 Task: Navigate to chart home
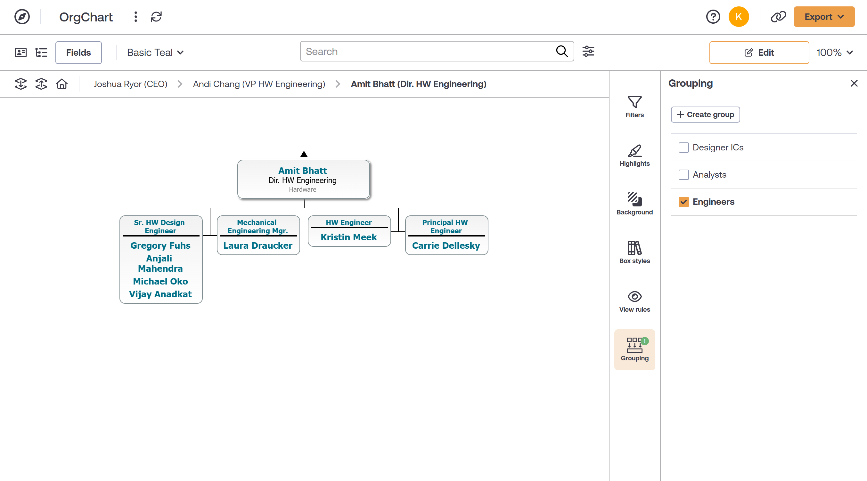[62, 84]
